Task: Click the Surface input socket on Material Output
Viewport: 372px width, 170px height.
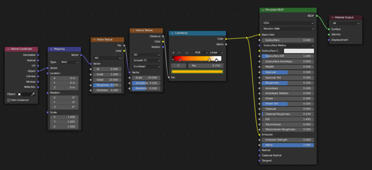Action: (329, 29)
